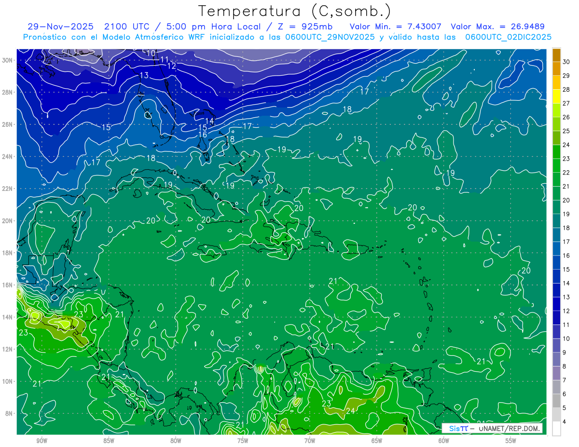Viewport: 579px width, 447px height.
Task: Click the '26N' latitude axis label
Action: coord(7,124)
